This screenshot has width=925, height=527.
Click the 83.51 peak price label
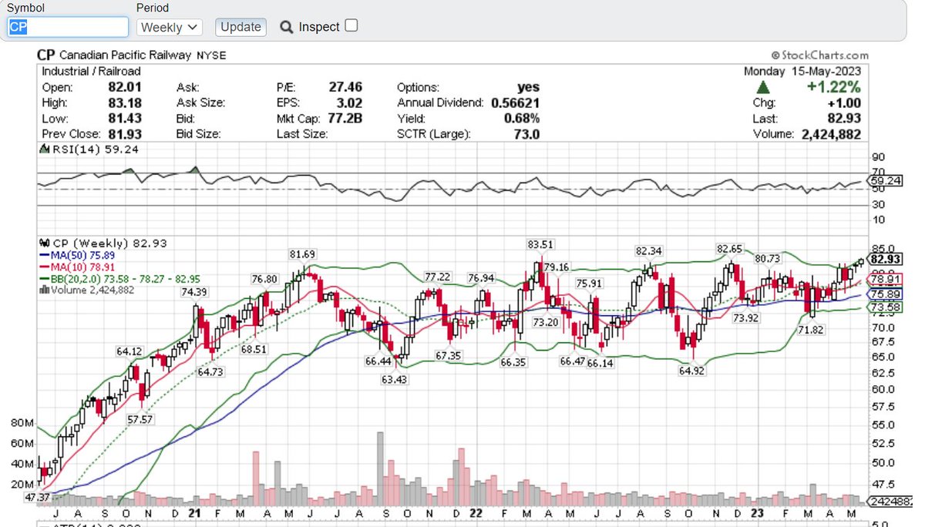point(540,244)
